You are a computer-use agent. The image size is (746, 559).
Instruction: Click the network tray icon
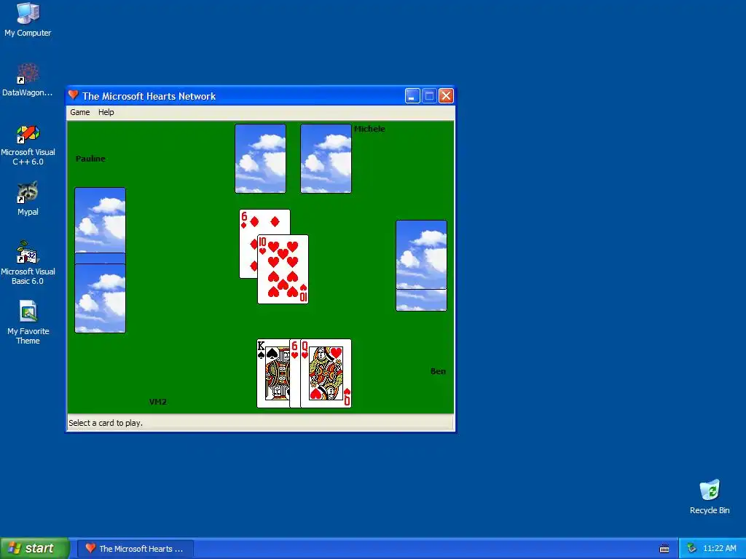pyautogui.click(x=692, y=548)
